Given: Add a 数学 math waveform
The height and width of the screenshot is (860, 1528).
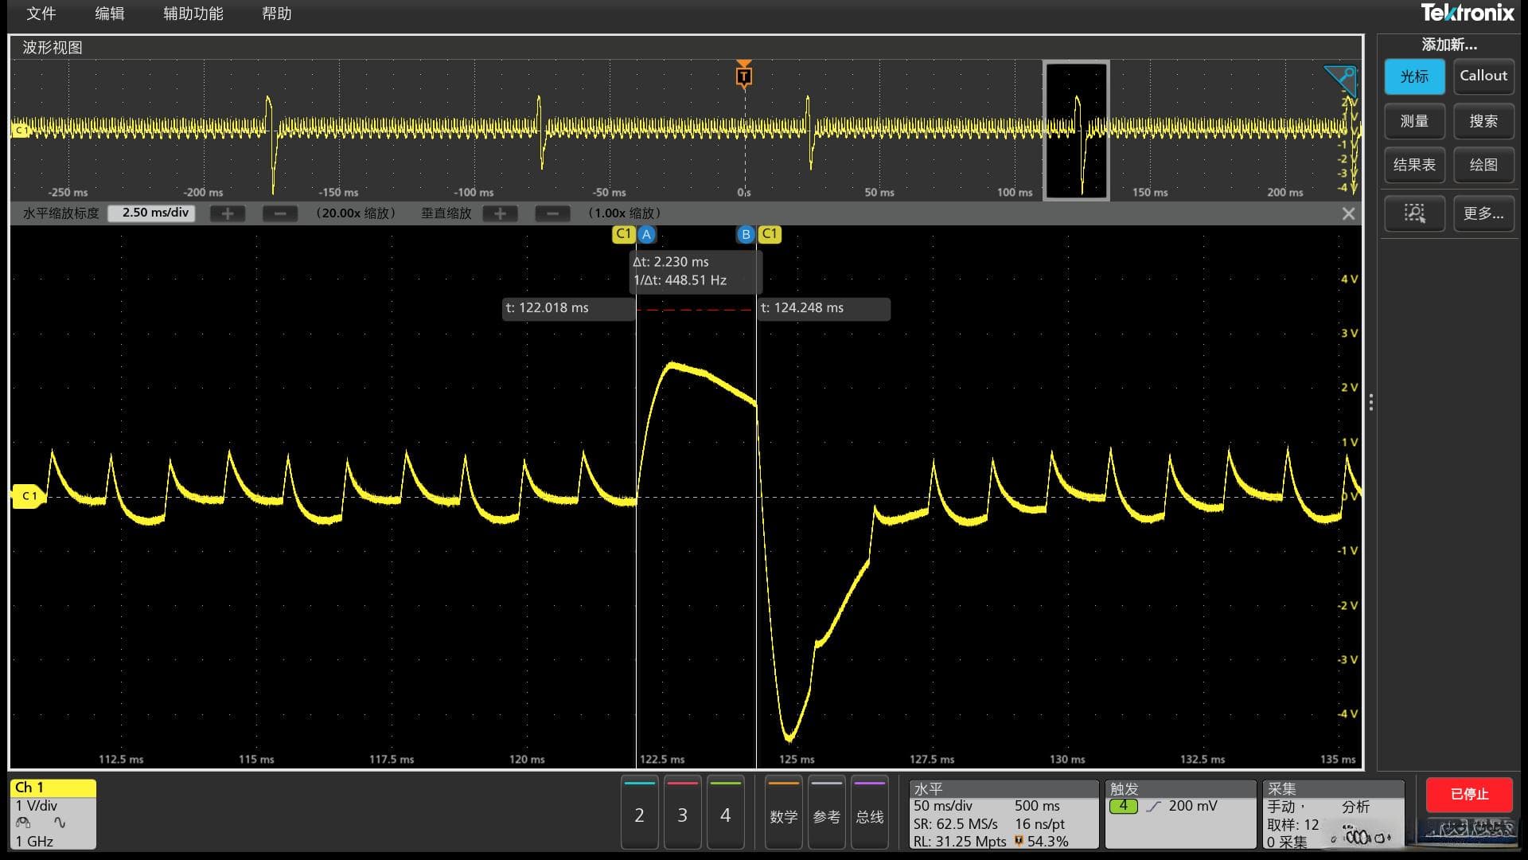Looking at the screenshot, I should point(783,814).
